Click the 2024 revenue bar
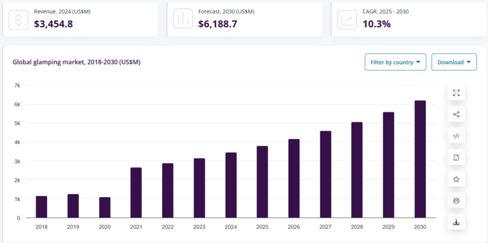Screen dimensions: 488x243 click(231, 185)
